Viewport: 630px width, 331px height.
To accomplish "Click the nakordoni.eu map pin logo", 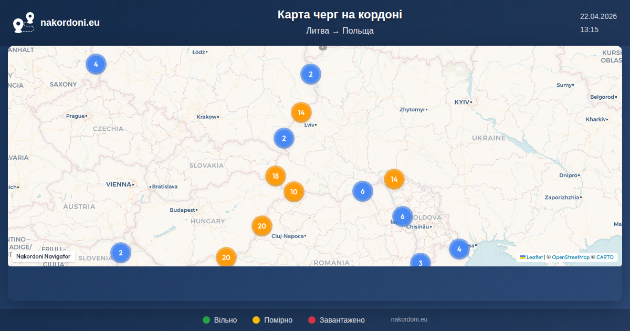I will click(24, 23).
